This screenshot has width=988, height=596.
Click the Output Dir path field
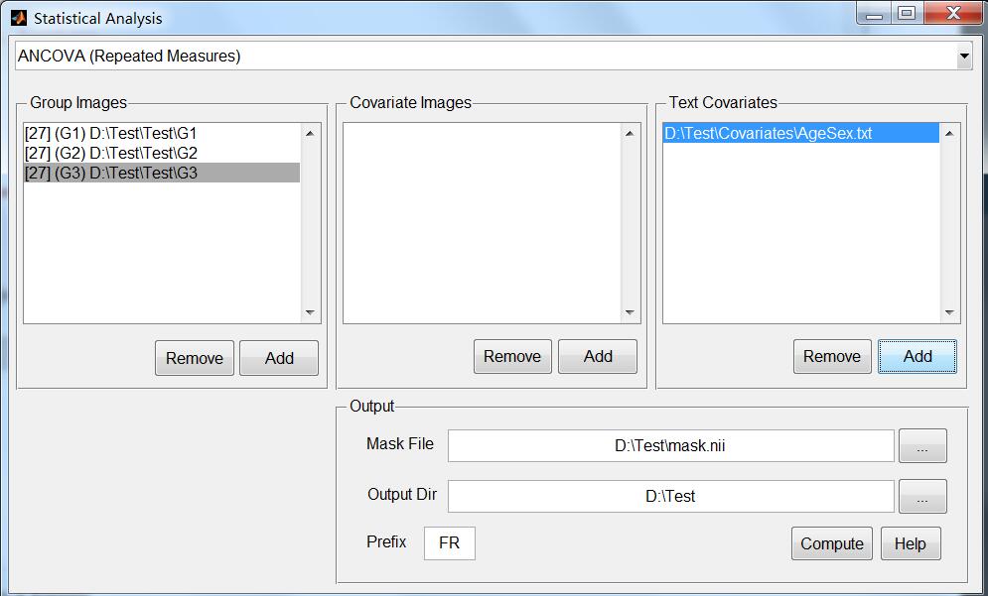[x=670, y=496]
